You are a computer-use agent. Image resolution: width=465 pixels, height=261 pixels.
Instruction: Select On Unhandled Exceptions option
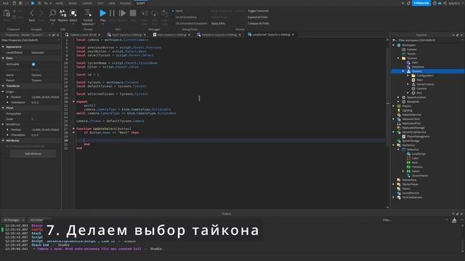190,23
